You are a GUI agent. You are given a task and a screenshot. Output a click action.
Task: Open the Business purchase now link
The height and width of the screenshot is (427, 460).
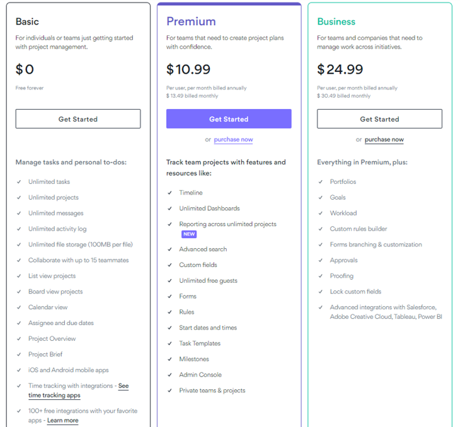[x=384, y=140]
